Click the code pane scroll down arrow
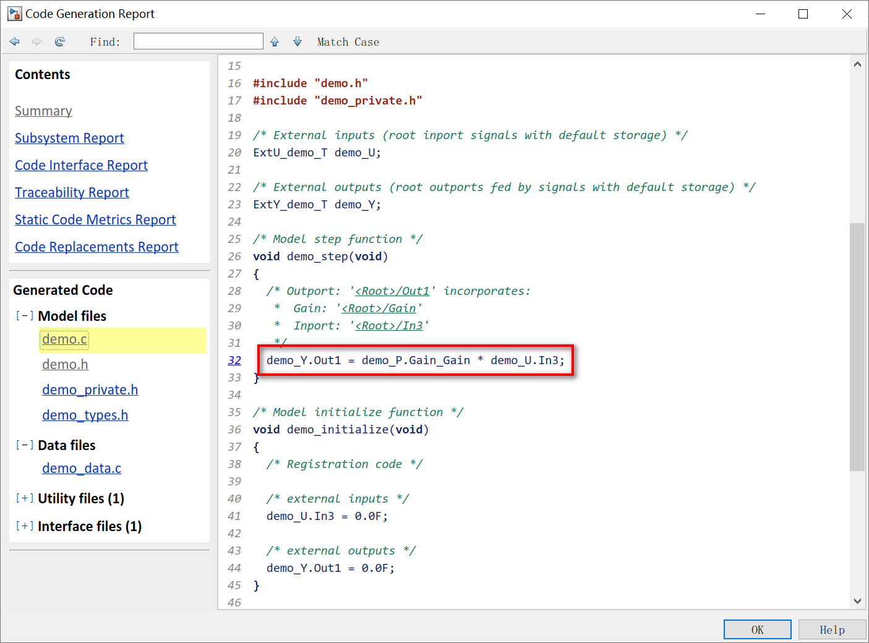 [857, 601]
